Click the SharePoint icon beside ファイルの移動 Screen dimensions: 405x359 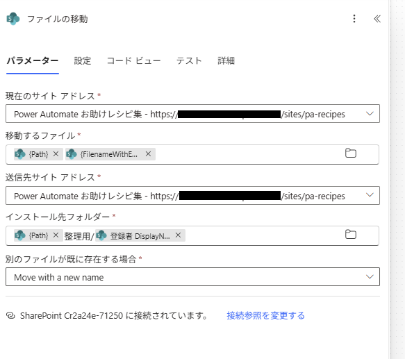pos(13,19)
